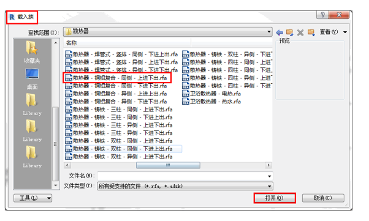Click the 取消(C) cancel button
This screenshot has width=369, height=221.
pos(323,198)
